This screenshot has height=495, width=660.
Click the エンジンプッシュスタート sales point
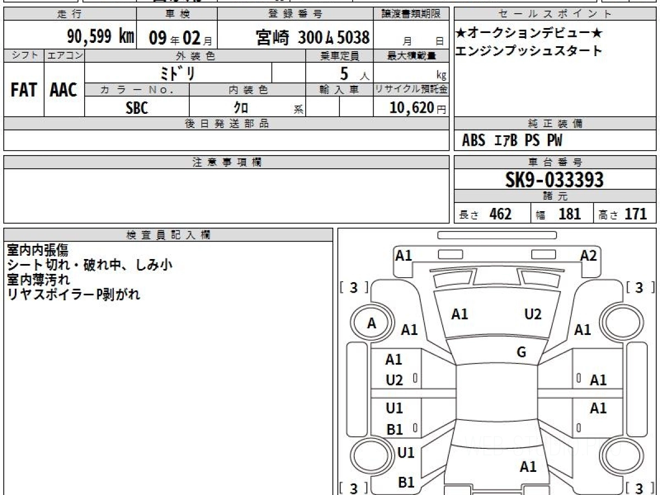click(529, 51)
